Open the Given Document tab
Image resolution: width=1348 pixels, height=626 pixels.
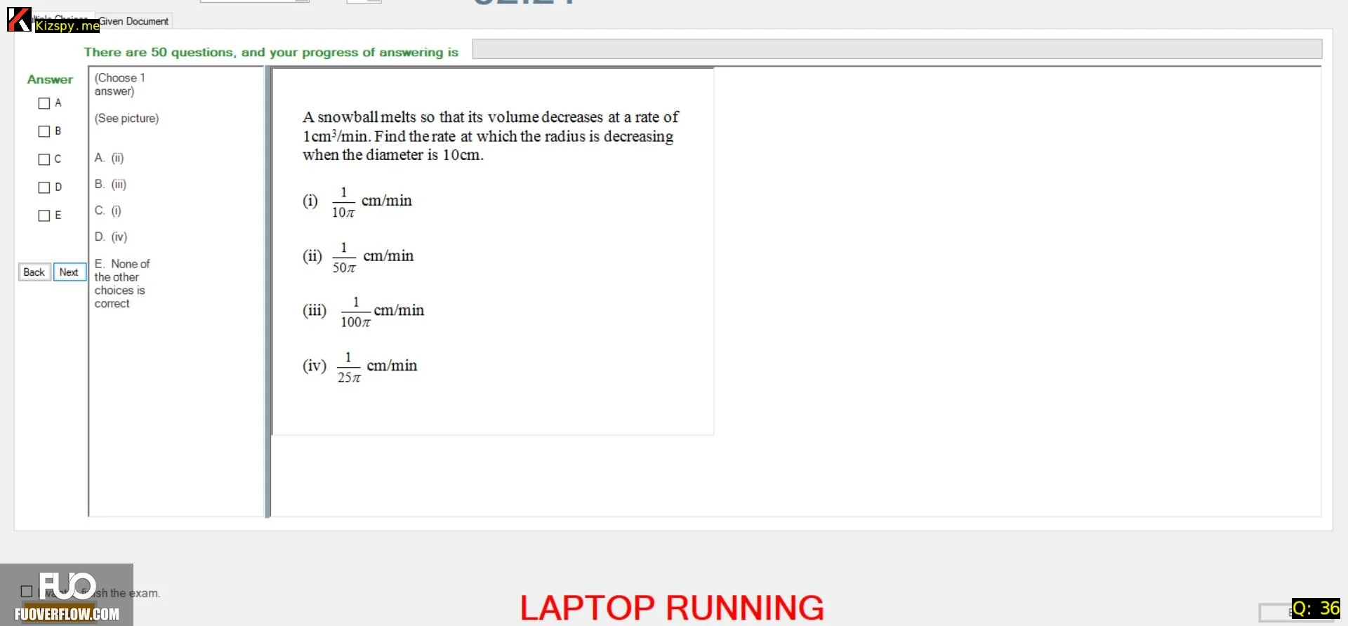[x=133, y=21]
